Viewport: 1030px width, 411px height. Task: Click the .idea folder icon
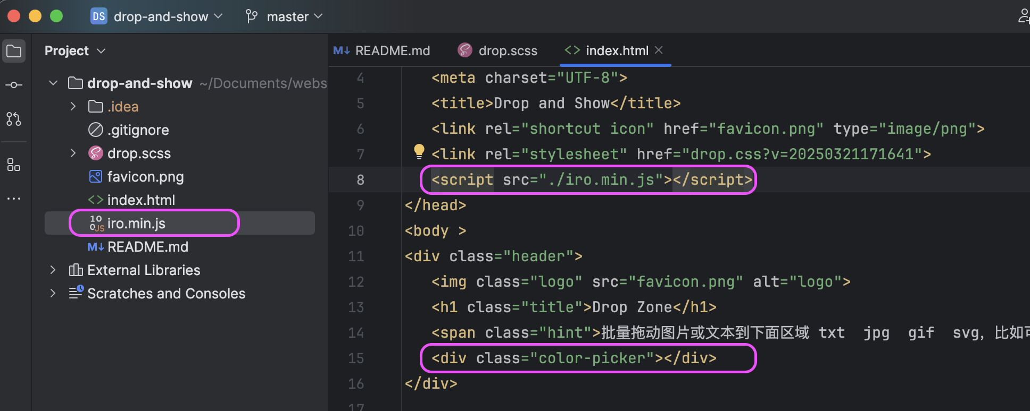[x=96, y=107]
